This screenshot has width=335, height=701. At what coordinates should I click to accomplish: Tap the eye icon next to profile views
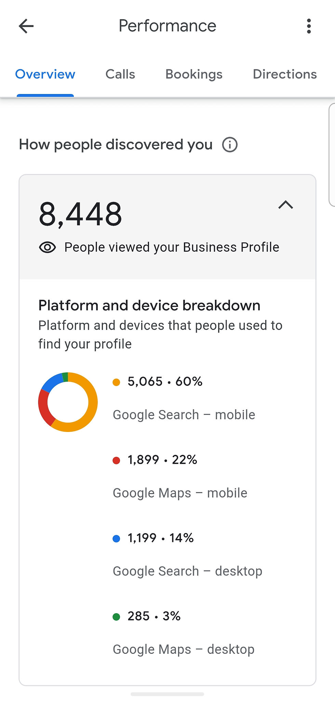coord(48,247)
